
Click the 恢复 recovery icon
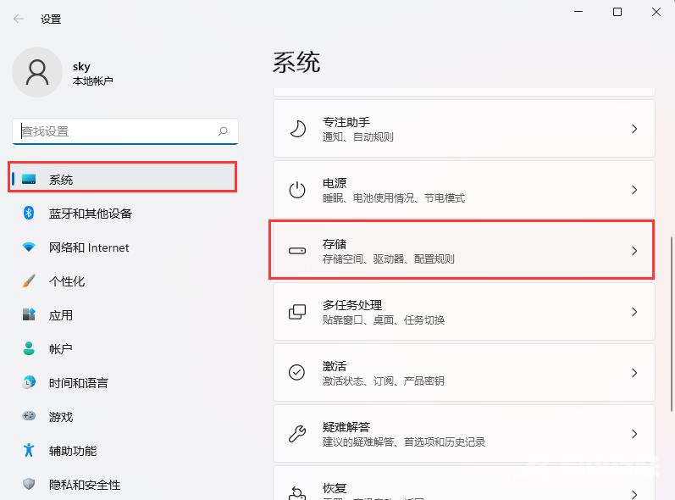click(297, 493)
